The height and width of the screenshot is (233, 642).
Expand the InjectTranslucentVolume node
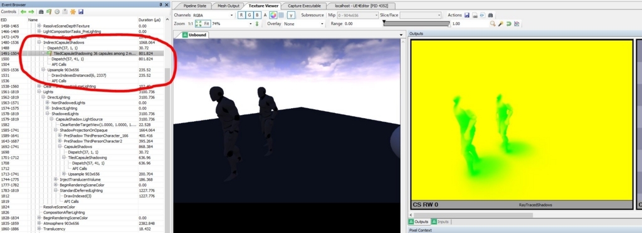(56, 179)
